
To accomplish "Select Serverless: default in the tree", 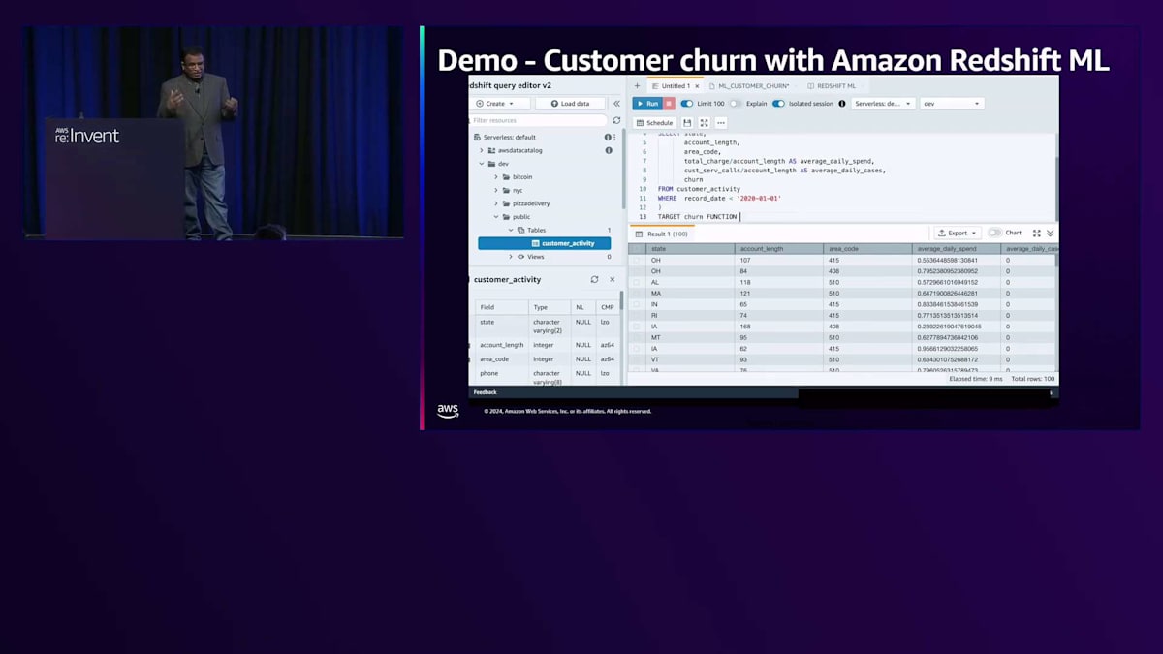I will pos(509,138).
